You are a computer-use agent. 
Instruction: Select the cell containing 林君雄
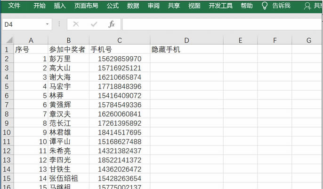[x=69, y=132]
